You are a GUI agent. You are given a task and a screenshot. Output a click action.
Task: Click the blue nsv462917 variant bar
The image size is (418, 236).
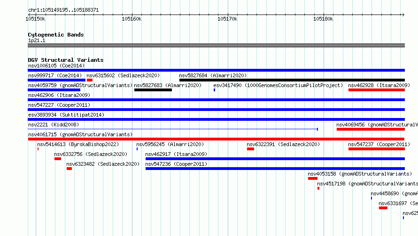275,159
